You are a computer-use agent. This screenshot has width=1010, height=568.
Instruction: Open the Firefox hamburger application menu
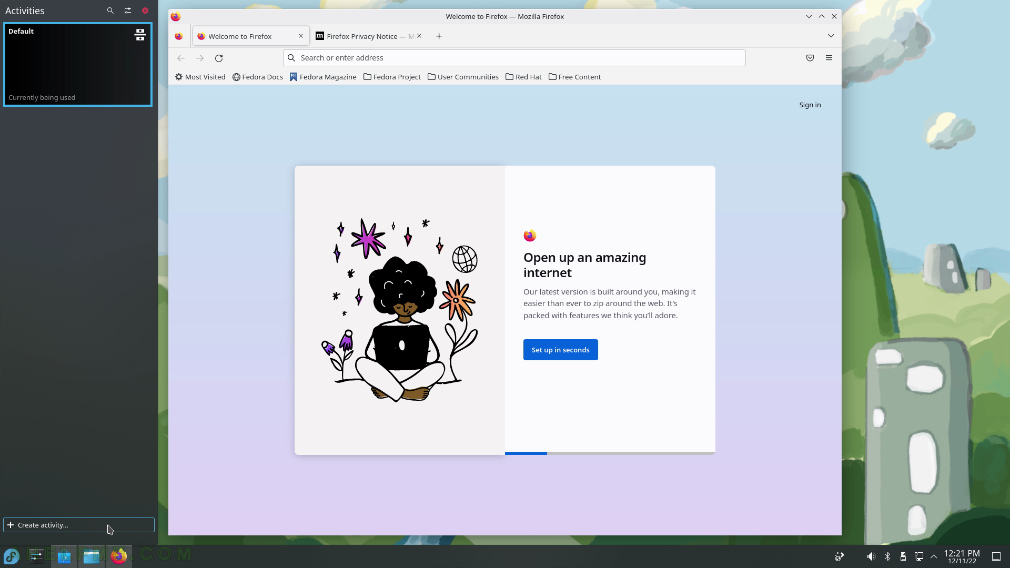(829, 58)
